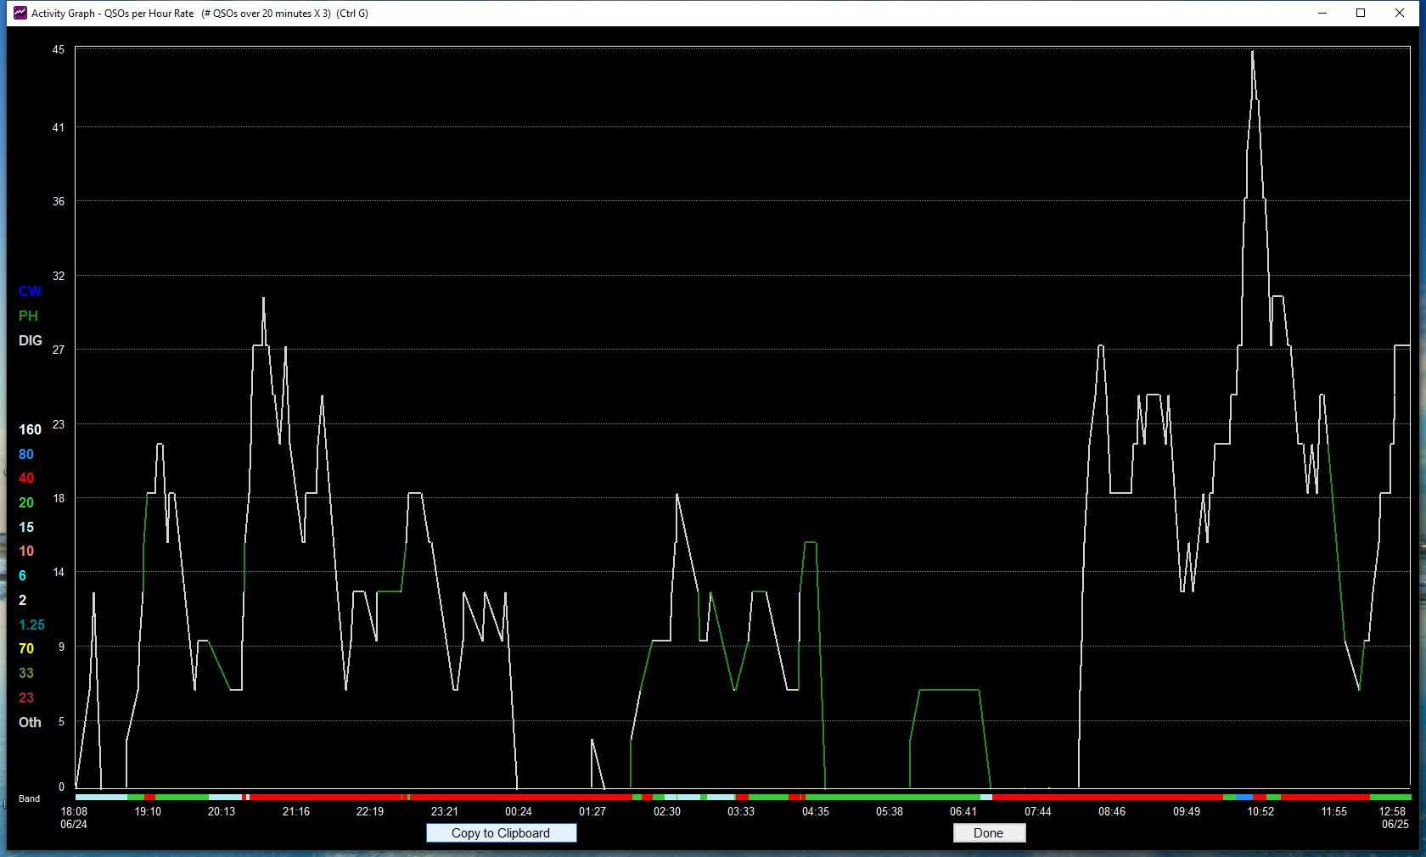1426x857 pixels.
Task: Click the 10 band legend label
Action: (x=26, y=552)
